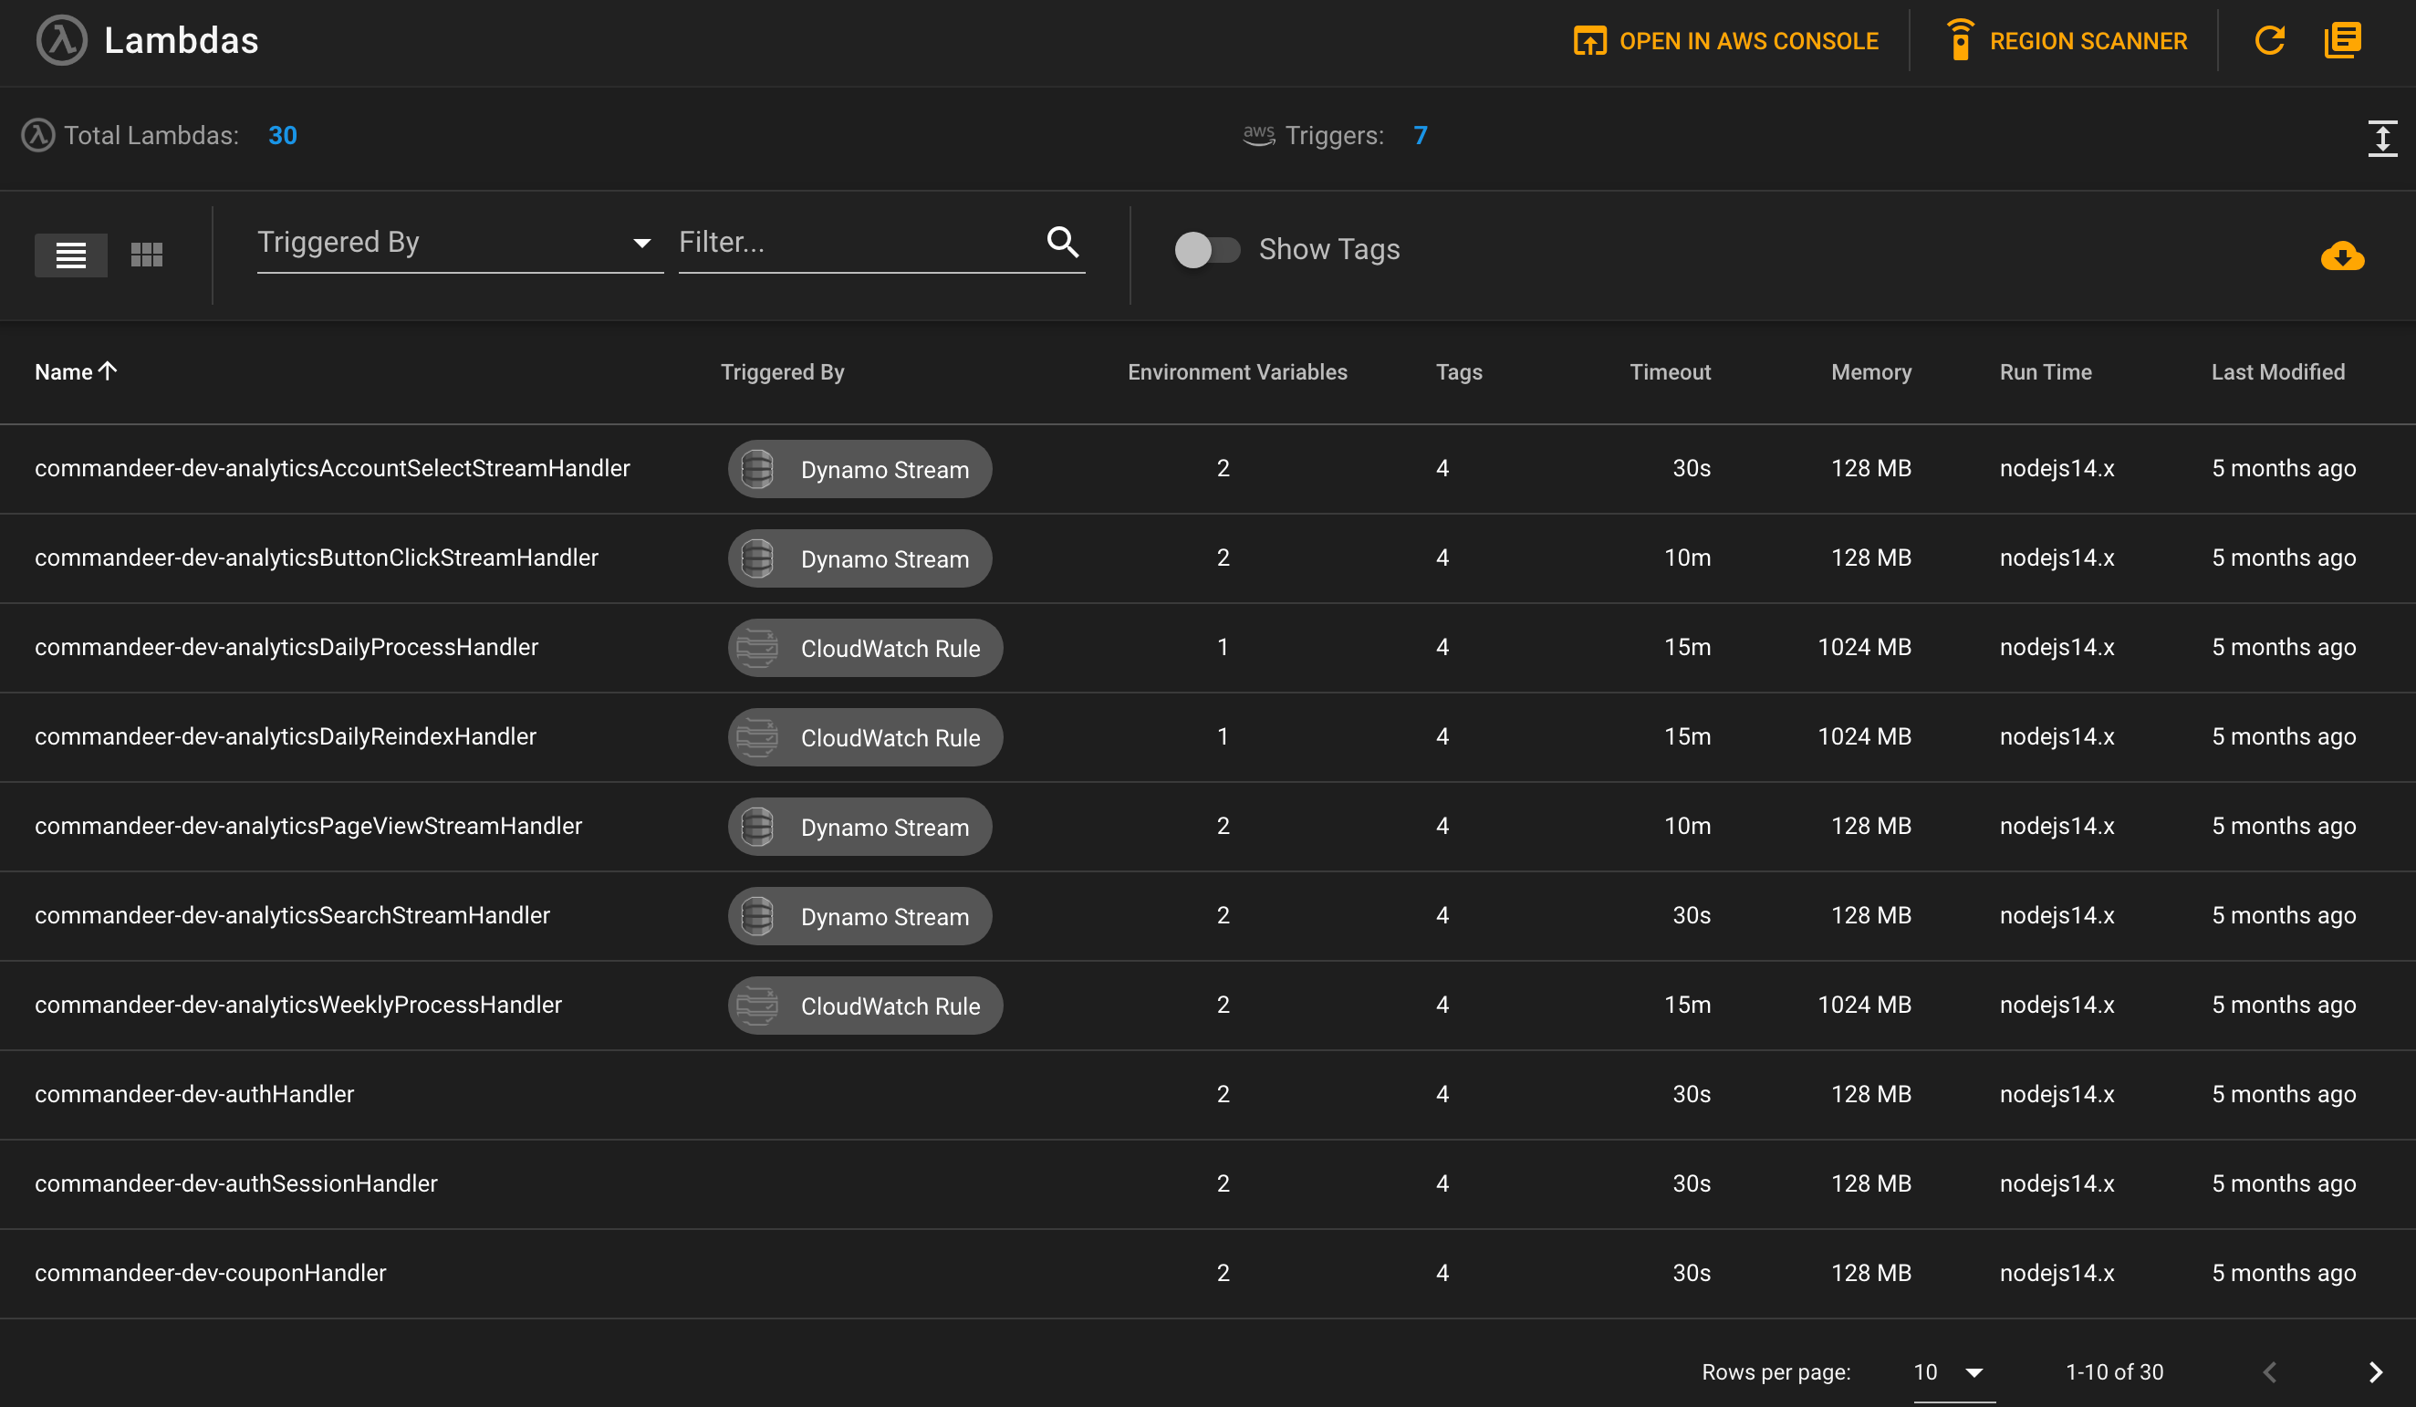
Task: Click the download icon below Show Tags
Action: coord(2340,256)
